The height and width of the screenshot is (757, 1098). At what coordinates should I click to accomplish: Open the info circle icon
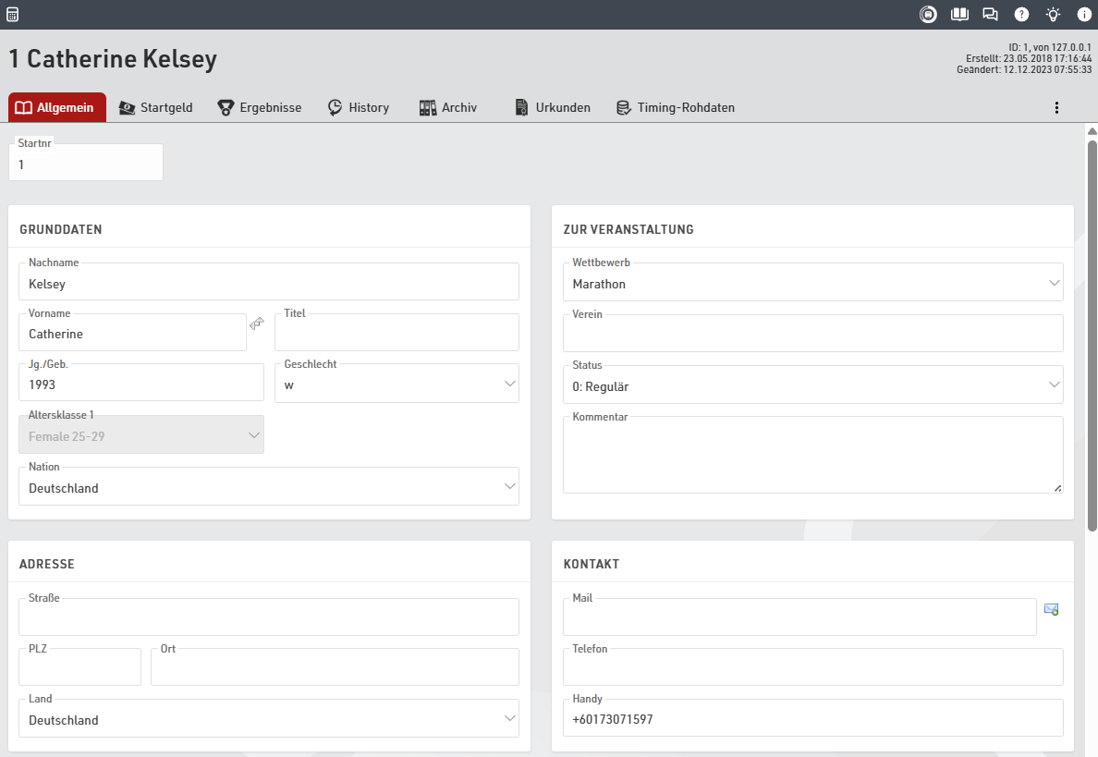pyautogui.click(x=1084, y=15)
